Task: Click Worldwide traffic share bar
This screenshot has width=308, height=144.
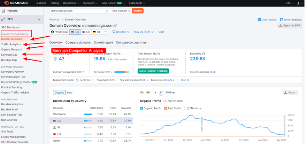Action: (x=88, y=114)
